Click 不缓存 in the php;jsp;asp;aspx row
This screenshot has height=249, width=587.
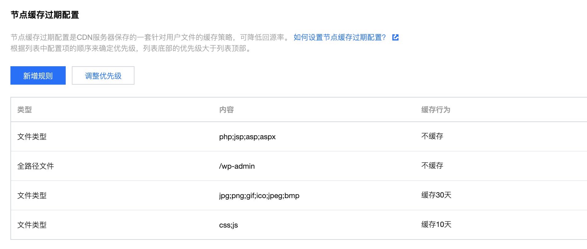pyautogui.click(x=432, y=136)
